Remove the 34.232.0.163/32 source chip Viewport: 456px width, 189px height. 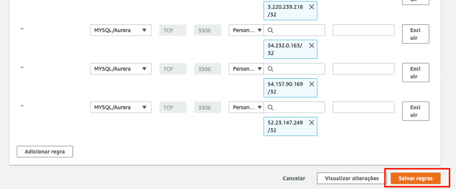pos(311,45)
